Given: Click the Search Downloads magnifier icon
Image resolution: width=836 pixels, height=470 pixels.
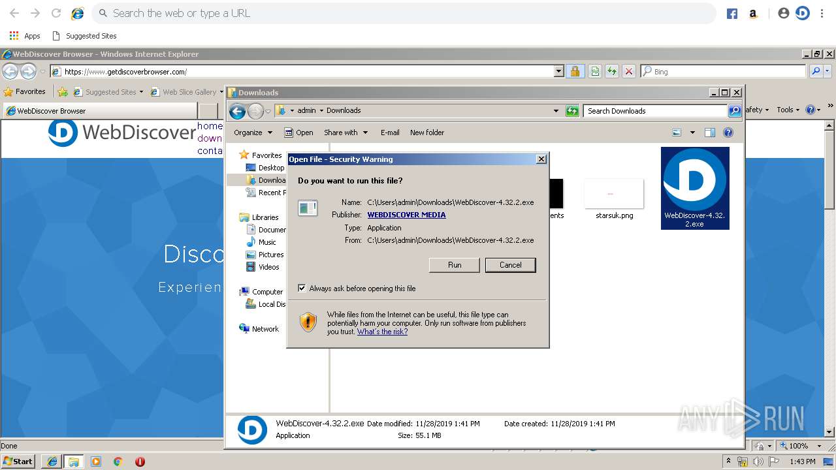Looking at the screenshot, I should (735, 111).
